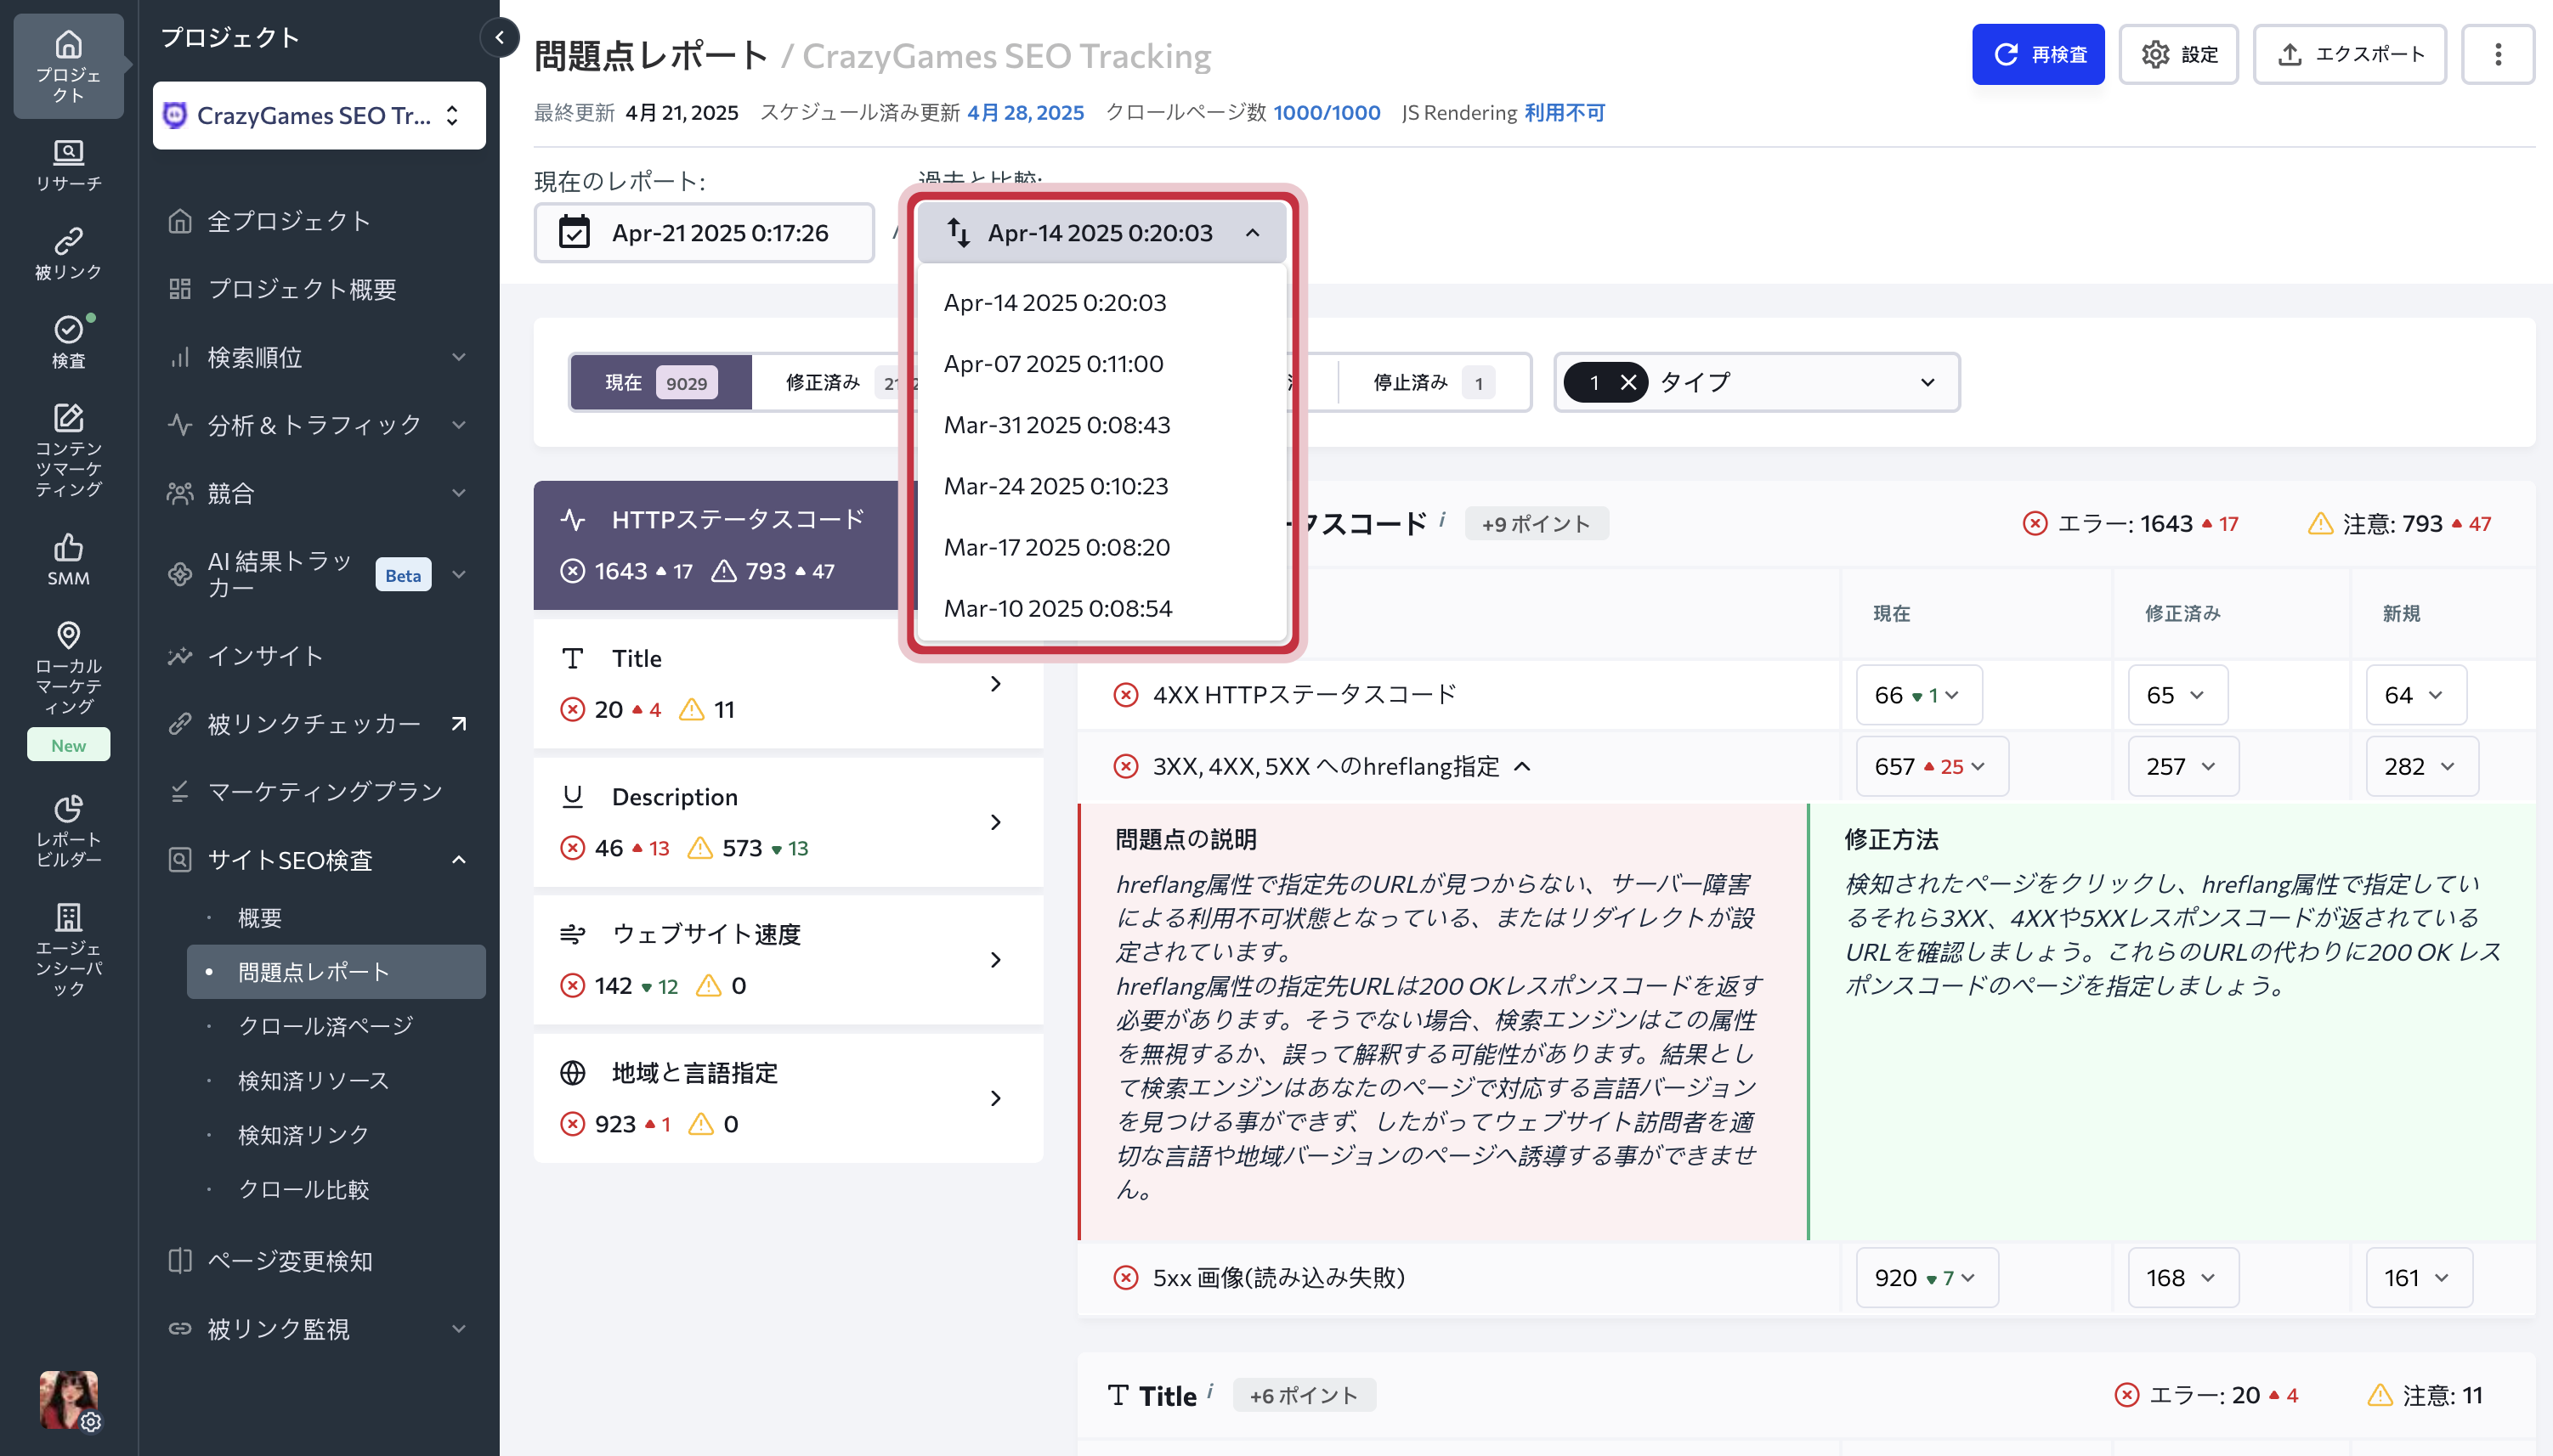This screenshot has height=1456, width=2553.
Task: Select Apr-07 2025 0:11:00 option
Action: click(x=1101, y=363)
